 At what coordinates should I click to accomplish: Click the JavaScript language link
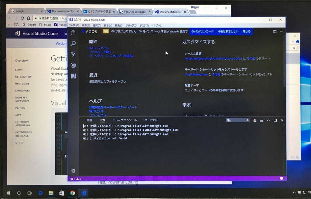click(x=191, y=58)
